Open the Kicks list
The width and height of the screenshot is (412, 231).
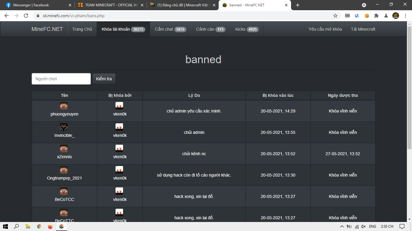(x=247, y=29)
